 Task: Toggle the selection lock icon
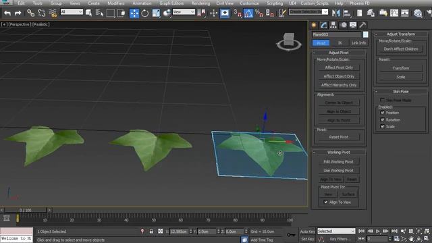tap(151, 232)
